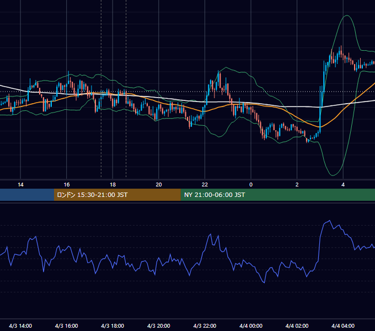Click the 4/4 00:00 date label

pos(251,325)
